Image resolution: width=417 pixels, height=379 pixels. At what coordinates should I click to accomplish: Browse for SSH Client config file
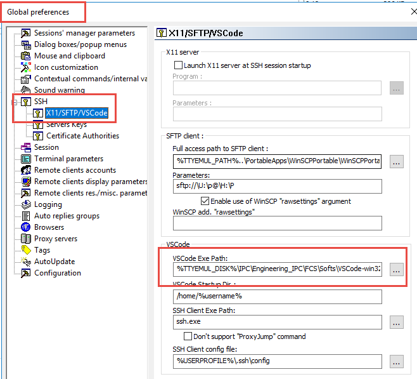tap(397, 361)
